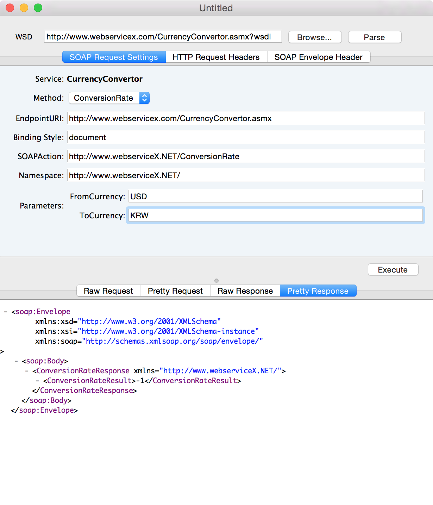Open the Browse... file chooser
The height and width of the screenshot is (505, 433).
[x=315, y=37]
